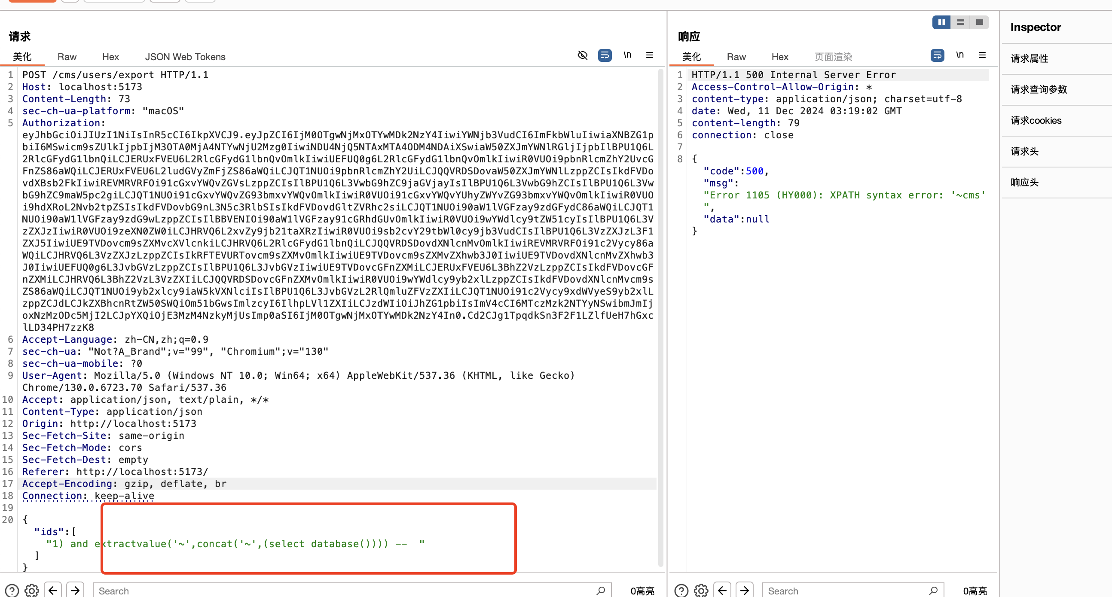The width and height of the screenshot is (1112, 597).
Task: Open JSON Web Tokens tab
Action: [185, 57]
